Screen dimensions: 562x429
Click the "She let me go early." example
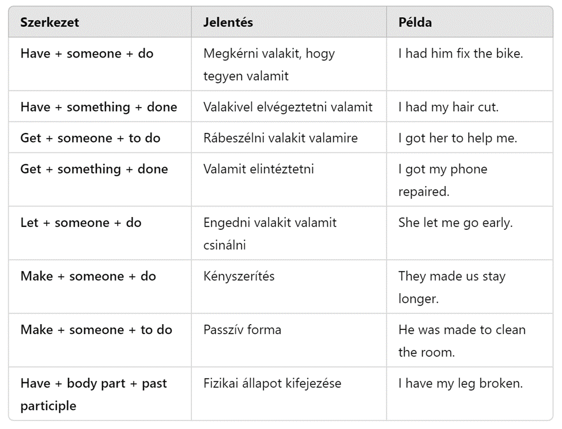455,223
